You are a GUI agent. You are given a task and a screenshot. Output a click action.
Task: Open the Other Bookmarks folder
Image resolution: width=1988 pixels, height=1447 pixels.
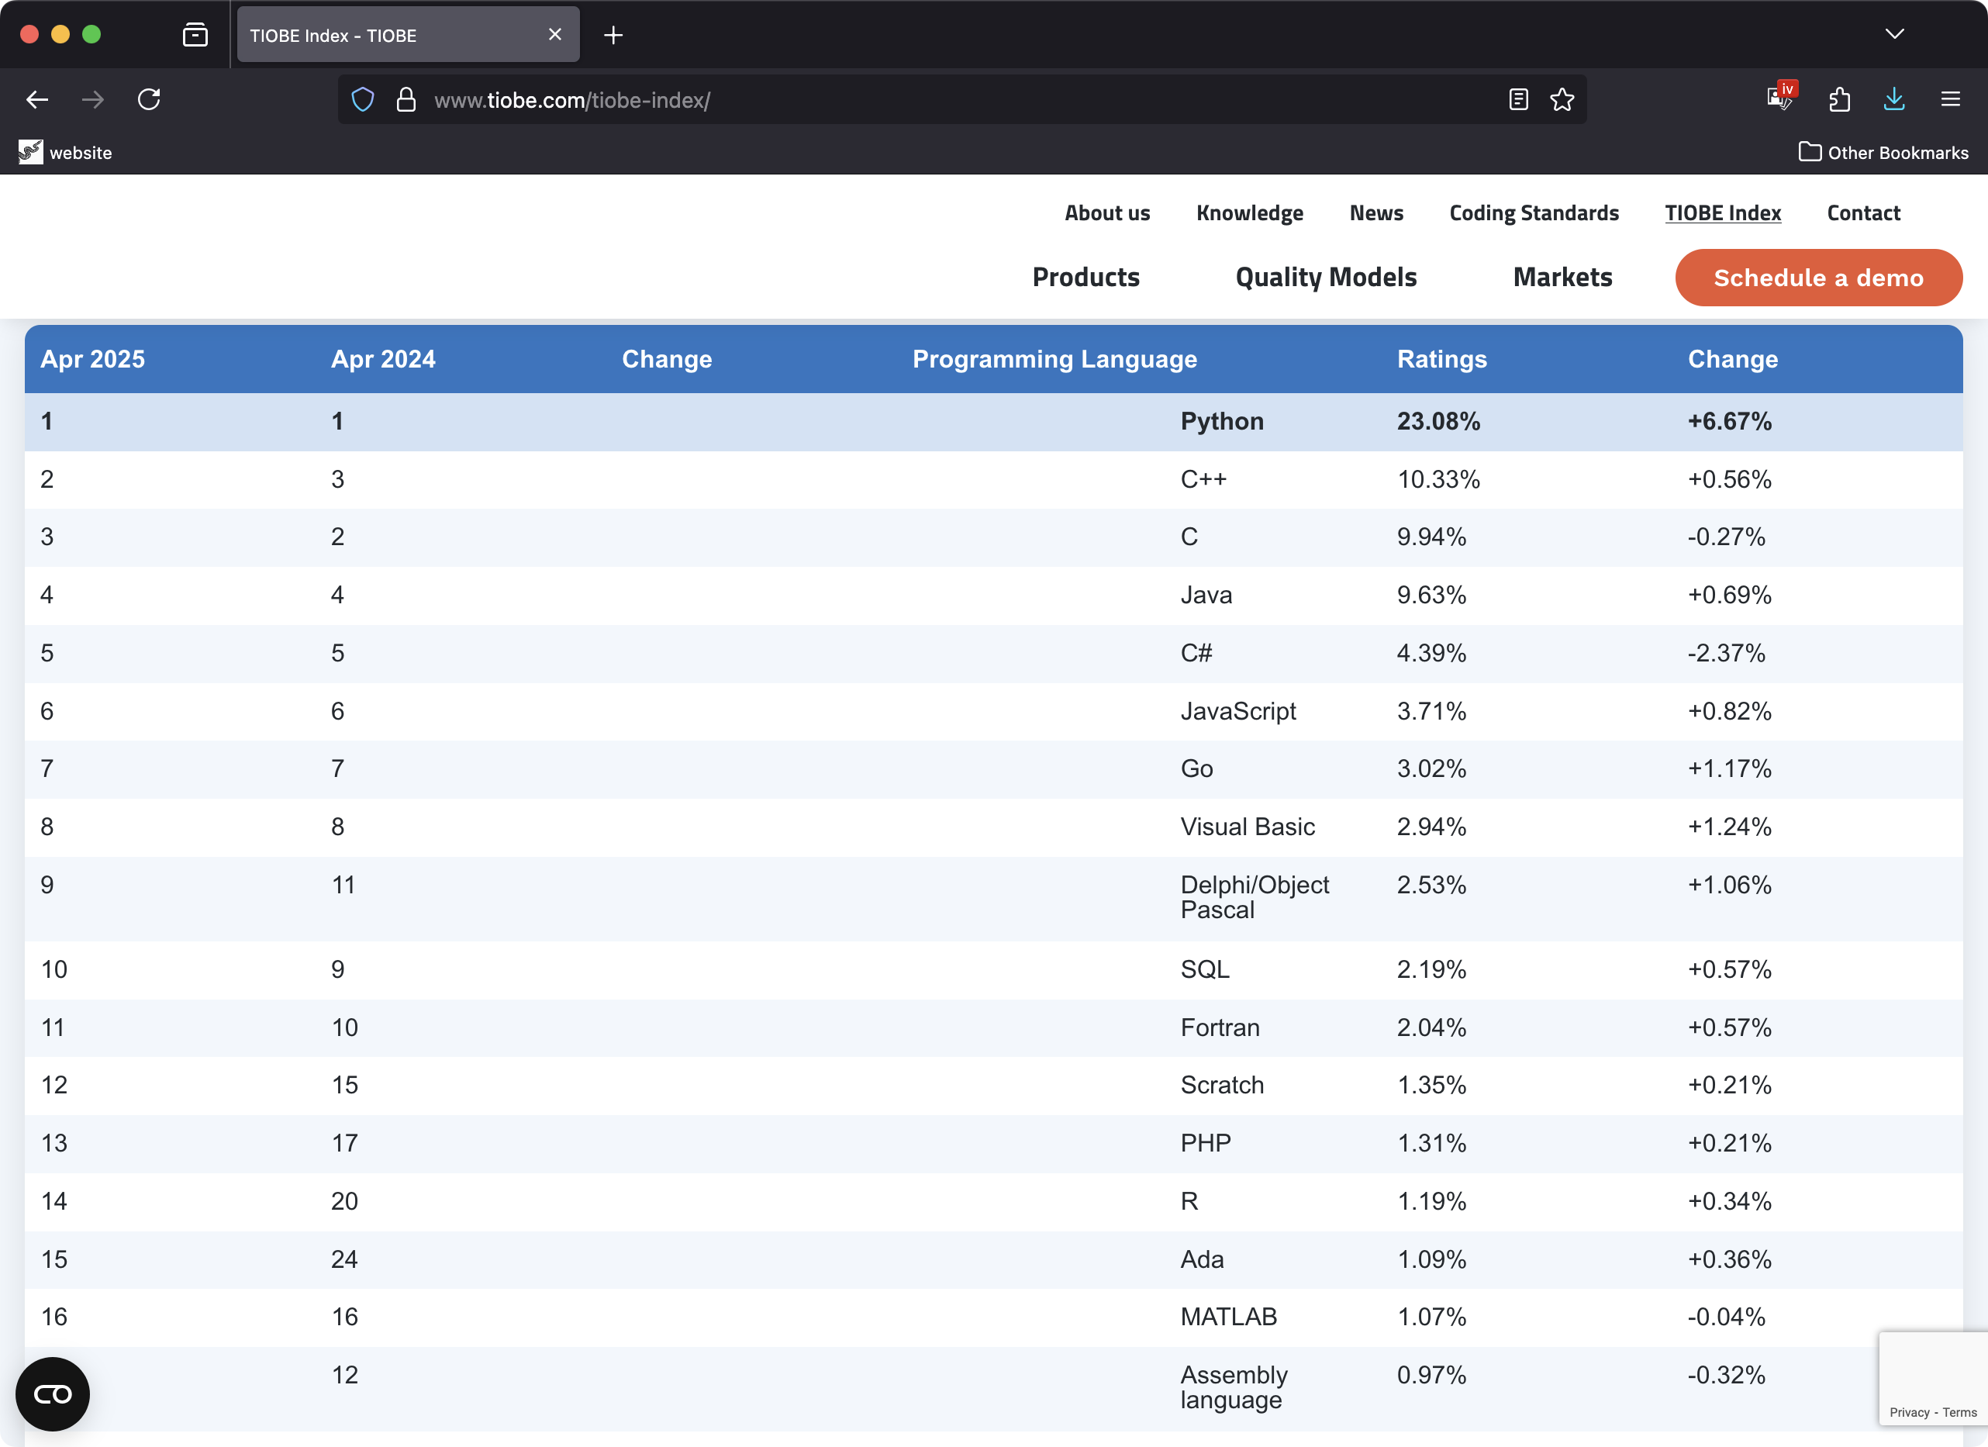(1883, 153)
